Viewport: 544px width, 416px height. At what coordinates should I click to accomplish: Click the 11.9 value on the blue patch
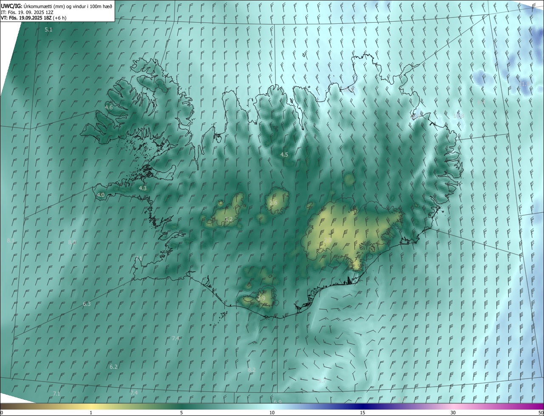pyautogui.click(x=525, y=84)
